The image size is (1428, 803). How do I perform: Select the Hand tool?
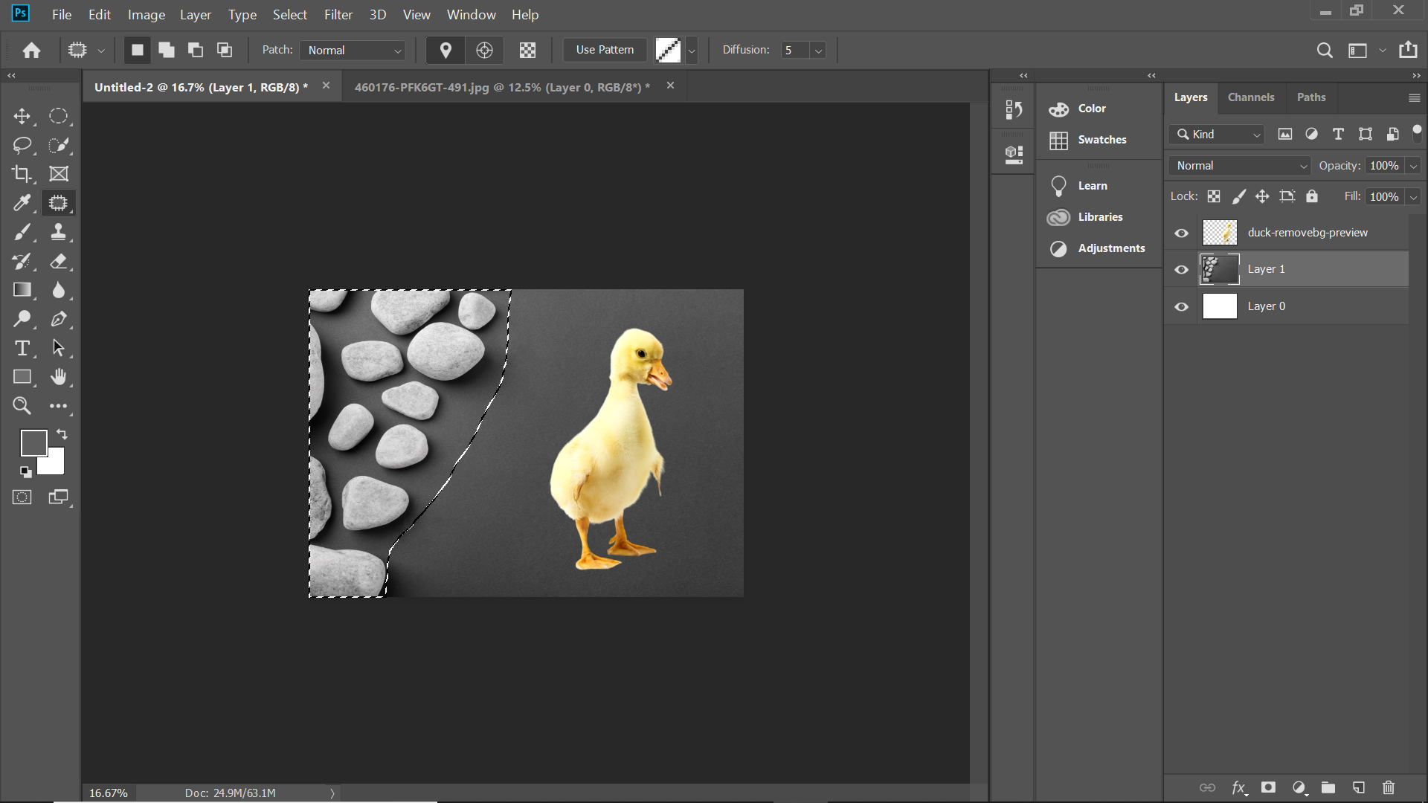tap(59, 377)
